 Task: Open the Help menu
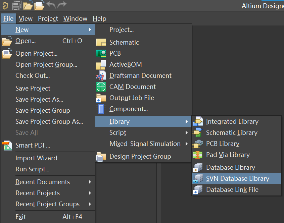pyautogui.click(x=99, y=18)
